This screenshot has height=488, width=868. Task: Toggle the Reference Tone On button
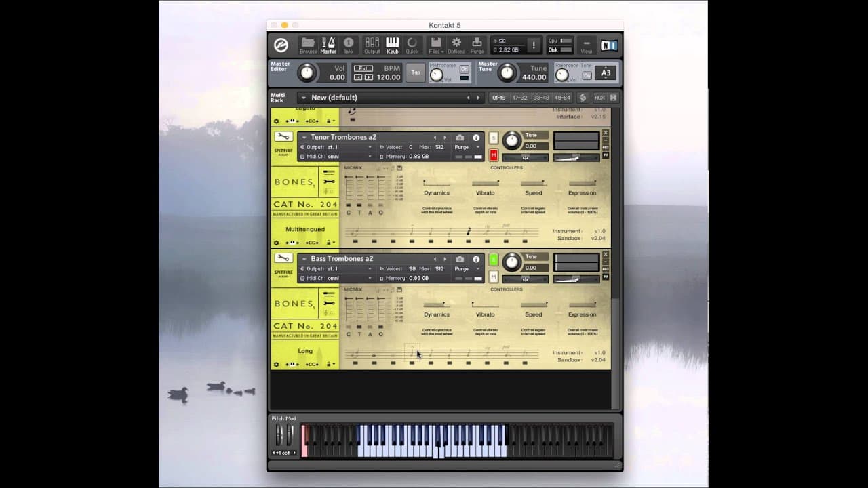[587, 75]
